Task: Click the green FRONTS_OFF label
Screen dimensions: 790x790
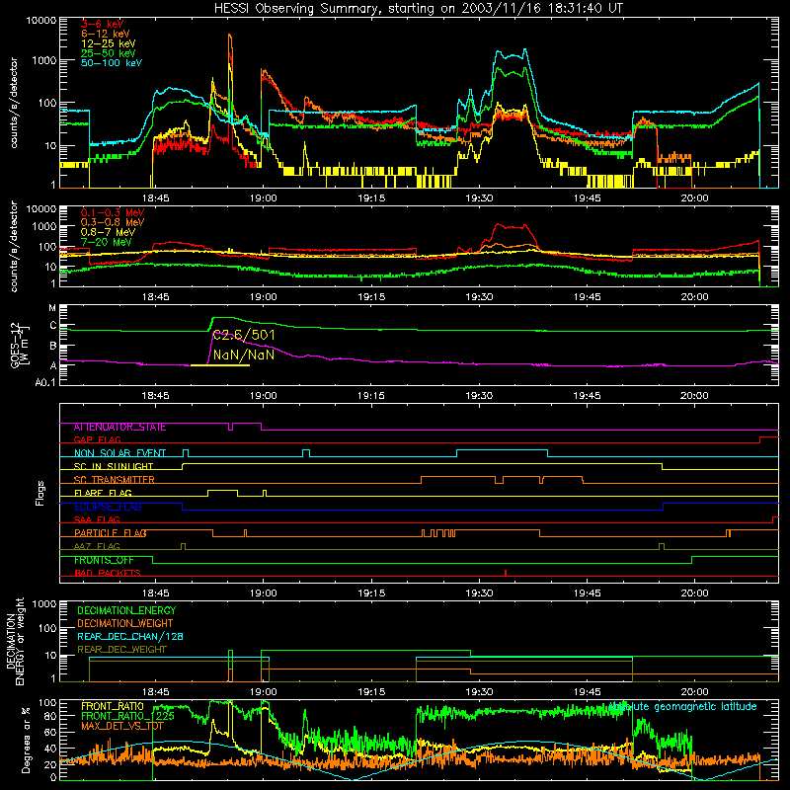Action: [104, 560]
